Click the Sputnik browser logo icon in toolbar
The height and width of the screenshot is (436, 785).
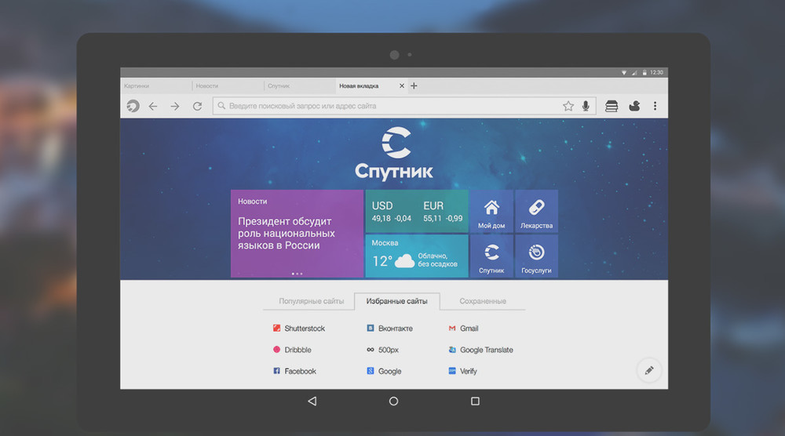[133, 106]
